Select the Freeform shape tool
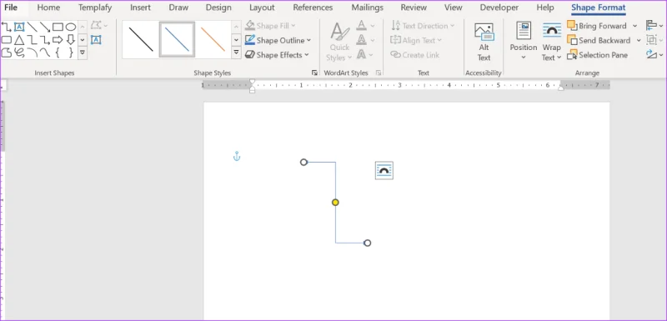The image size is (667, 321). [7, 53]
